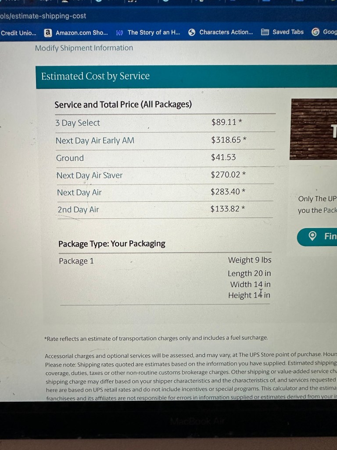
Task: Open the Amazon.com Sho... bookmark
Action: (82, 33)
